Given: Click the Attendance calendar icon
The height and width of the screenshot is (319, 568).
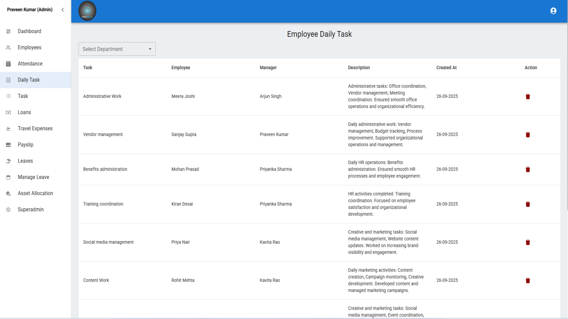Looking at the screenshot, I should click(x=8, y=64).
